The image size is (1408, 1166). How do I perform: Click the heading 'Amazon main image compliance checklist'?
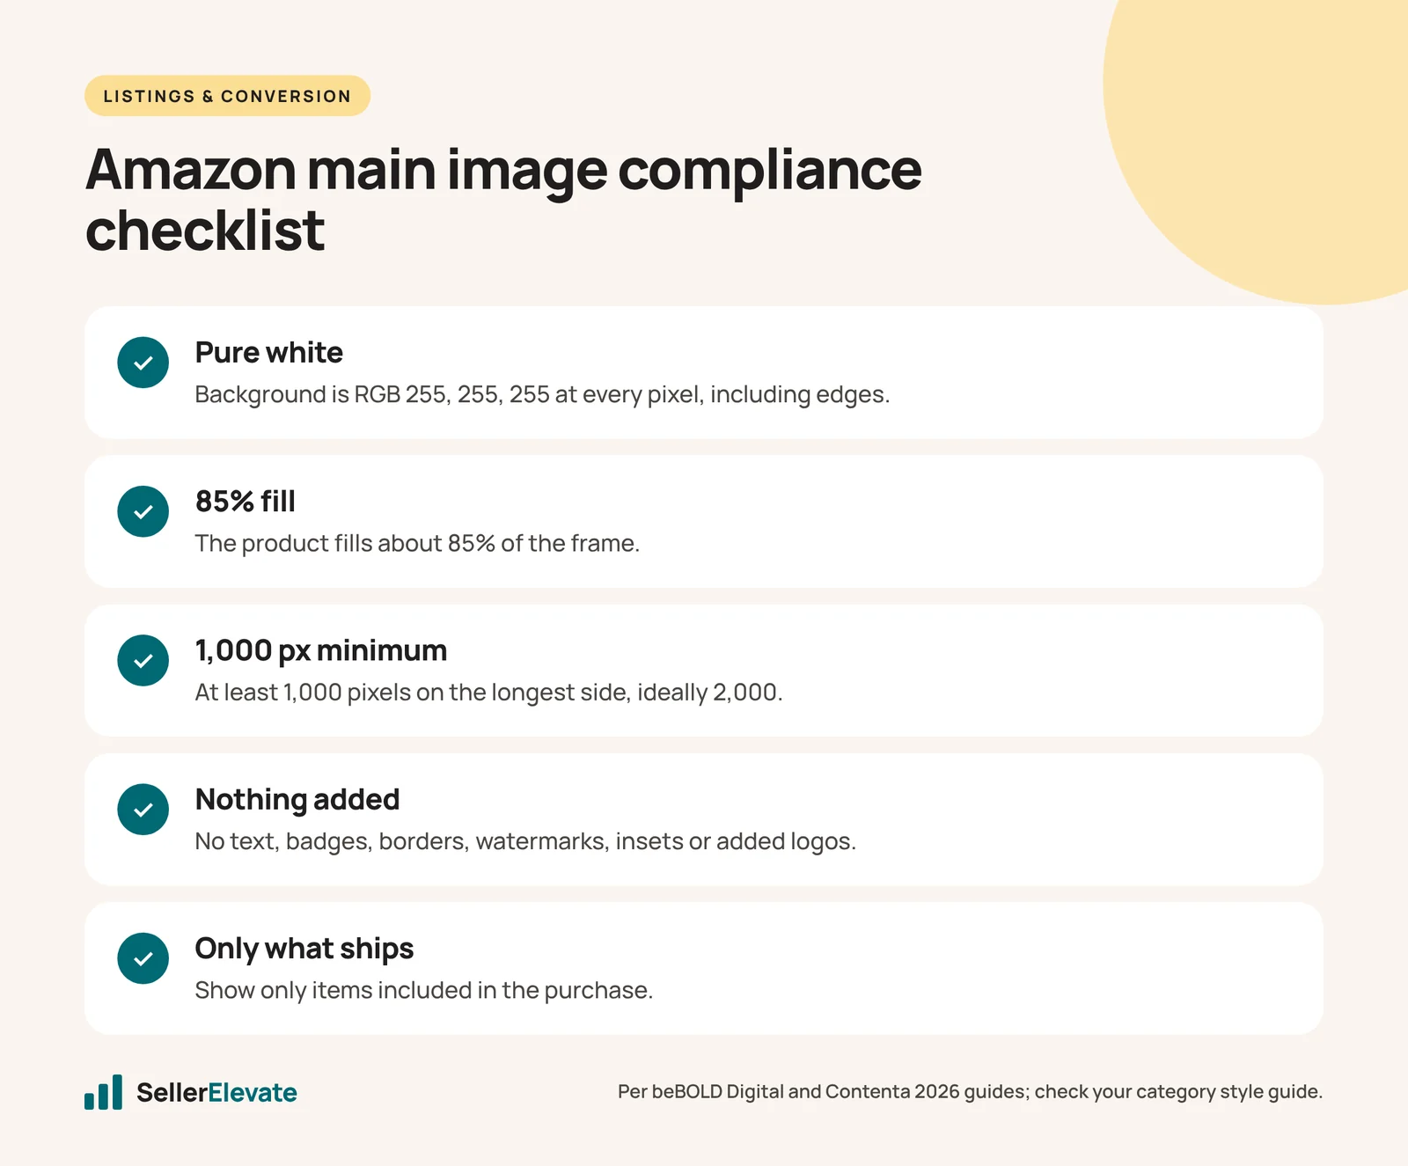tap(503, 200)
